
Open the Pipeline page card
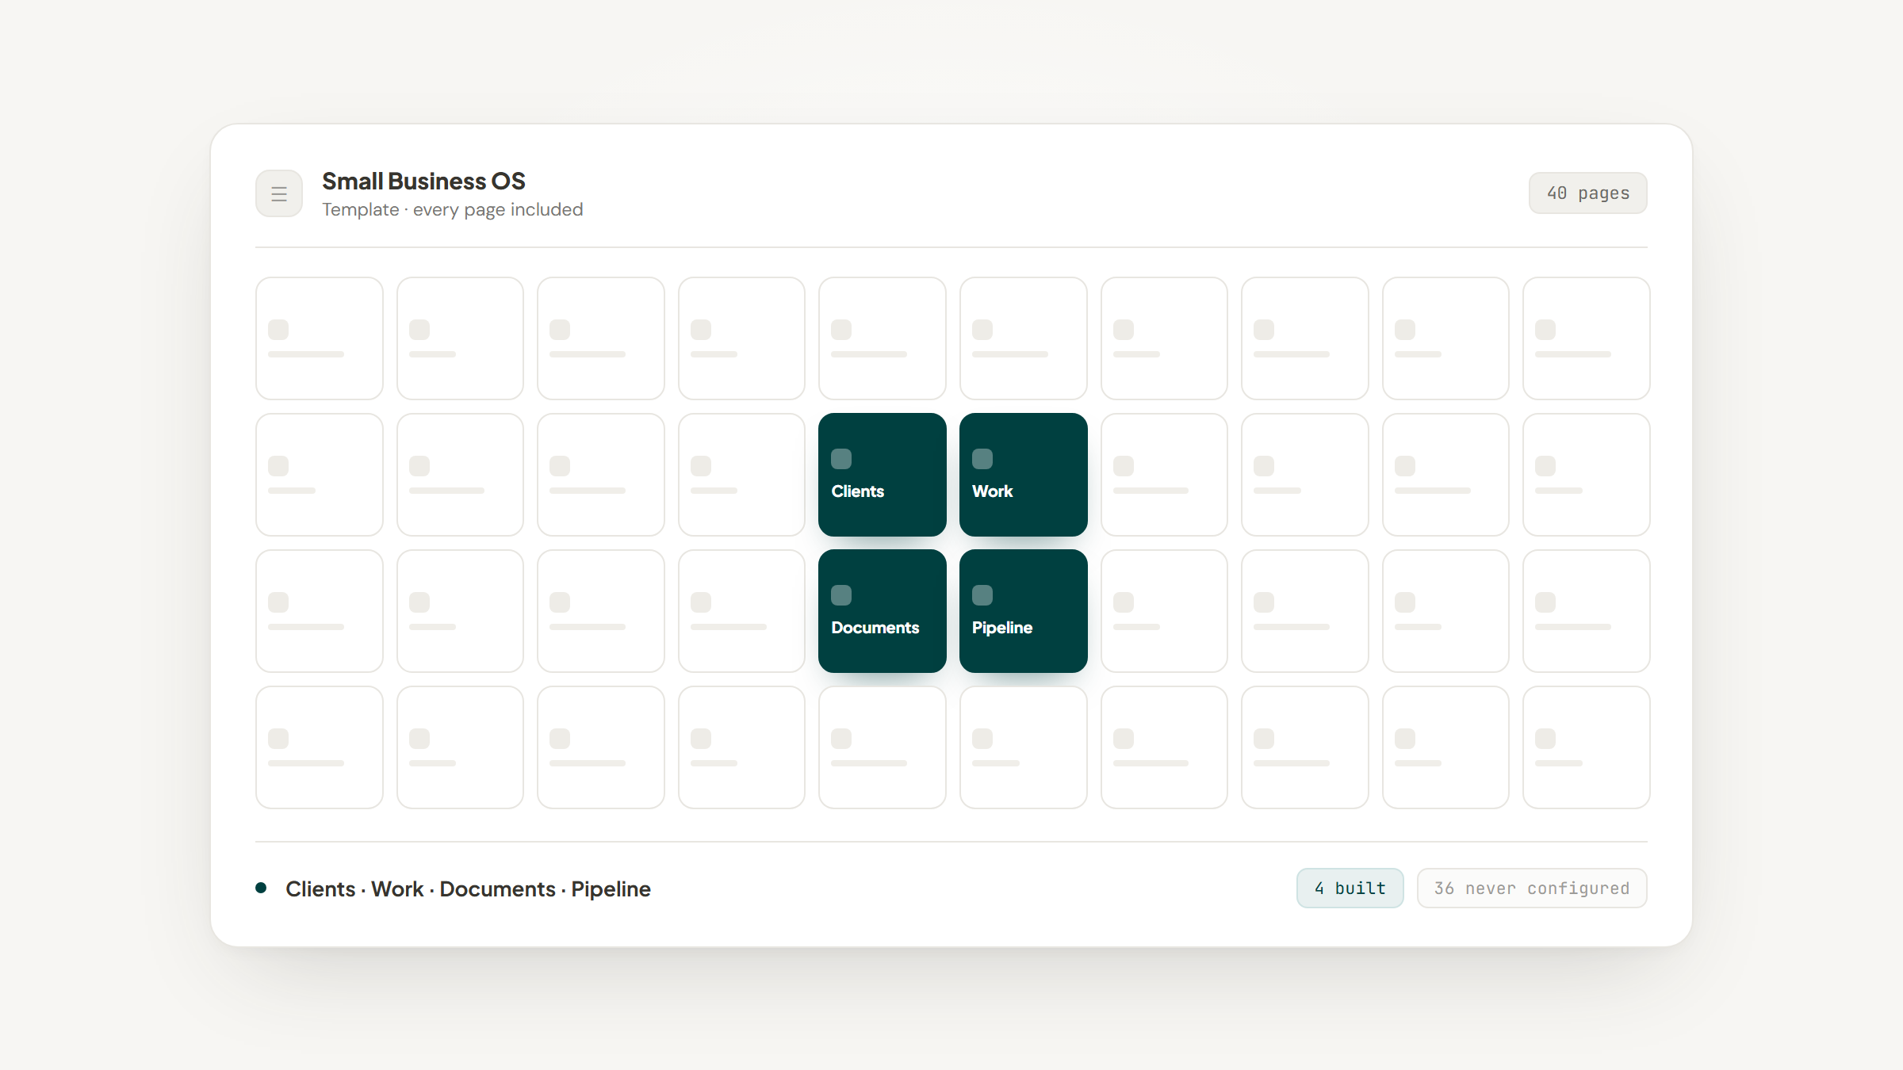pyautogui.click(x=1024, y=611)
